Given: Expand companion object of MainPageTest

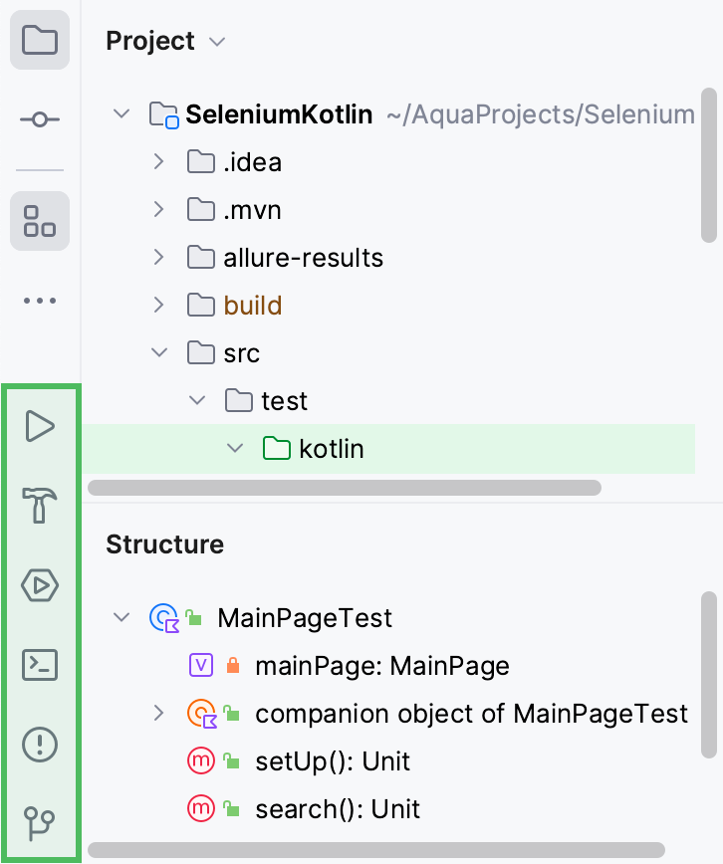Looking at the screenshot, I should 158,714.
